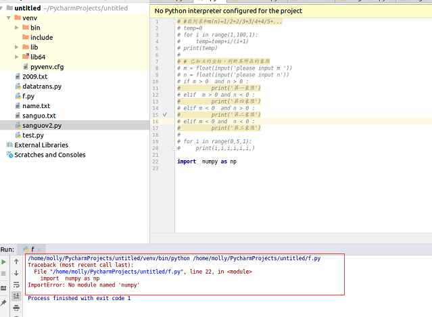
Task: Click the lib64 symlink folder icon
Action: point(26,57)
